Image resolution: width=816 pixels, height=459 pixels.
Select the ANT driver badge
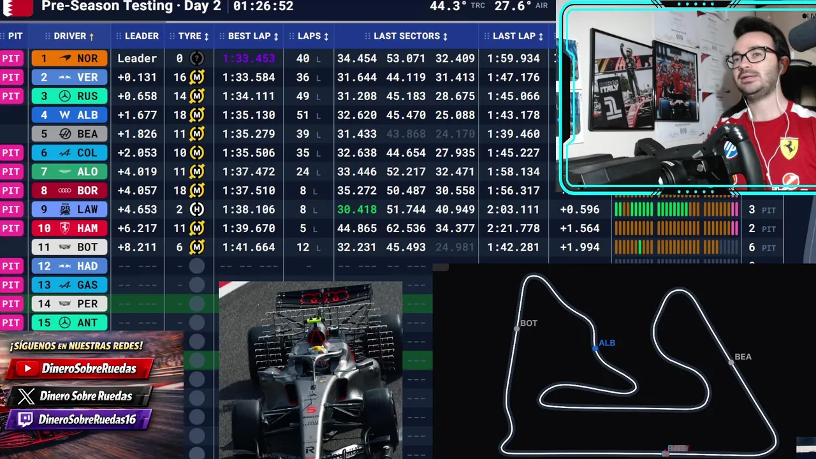coord(69,323)
